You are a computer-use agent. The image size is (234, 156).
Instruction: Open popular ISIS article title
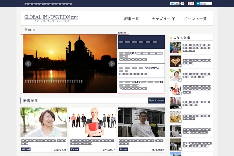(x=197, y=48)
